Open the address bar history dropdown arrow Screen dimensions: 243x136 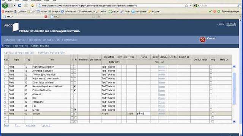point(190,6)
